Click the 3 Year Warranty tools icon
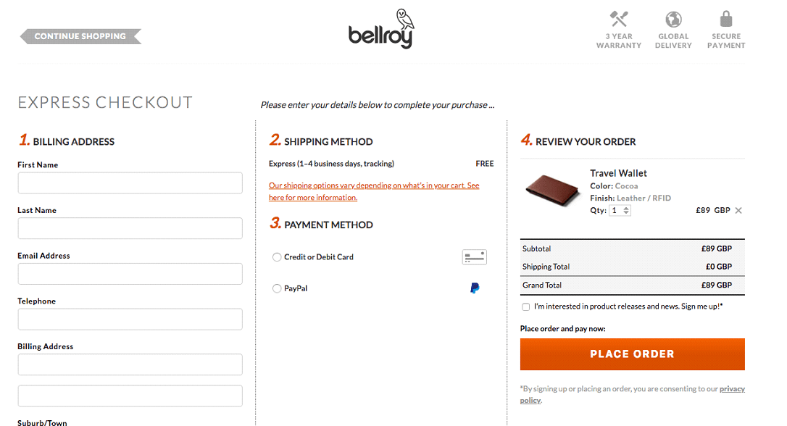Screen dimensions: 787x426 click(x=618, y=17)
